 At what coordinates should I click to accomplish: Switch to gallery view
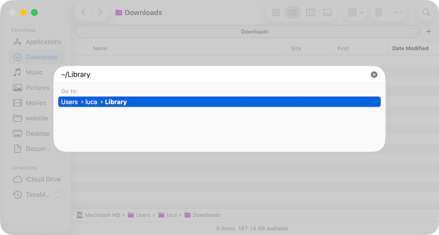[x=327, y=12]
